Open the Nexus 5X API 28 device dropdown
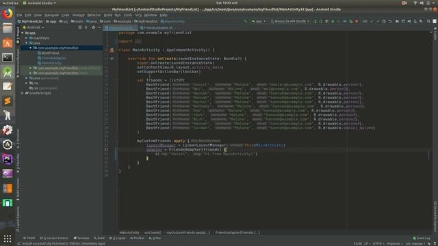The image size is (438, 246). [x=290, y=21]
